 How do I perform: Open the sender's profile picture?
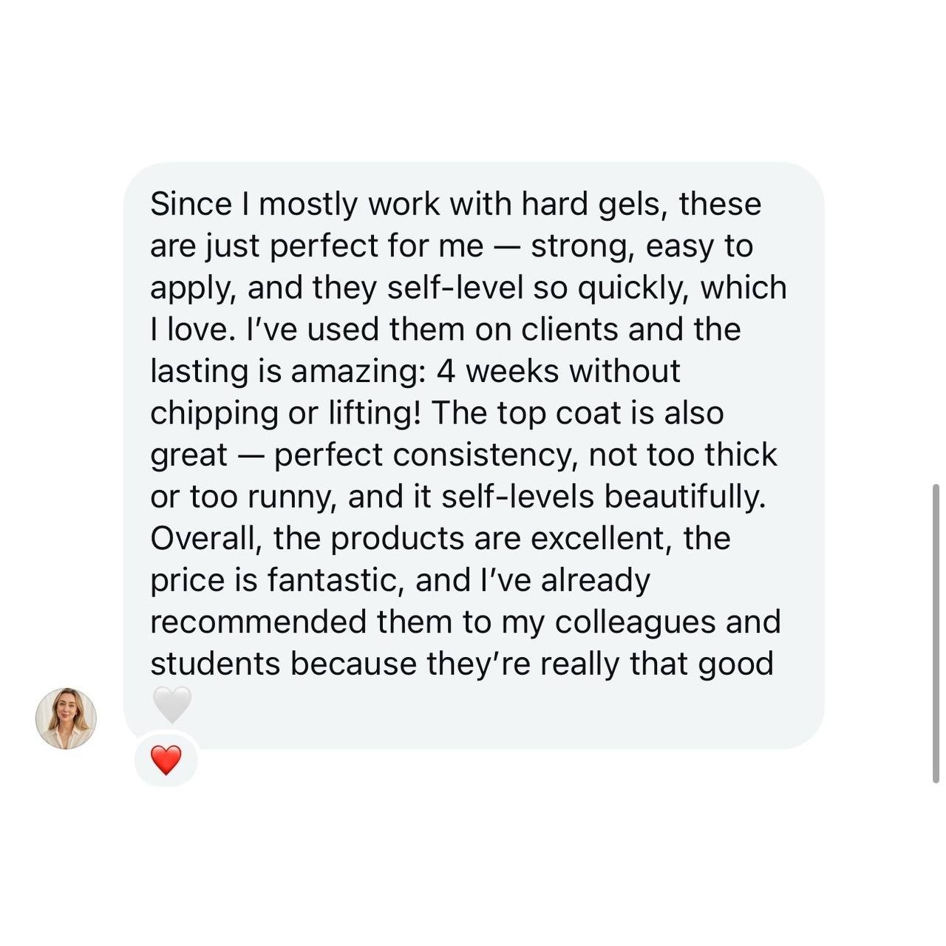[66, 718]
